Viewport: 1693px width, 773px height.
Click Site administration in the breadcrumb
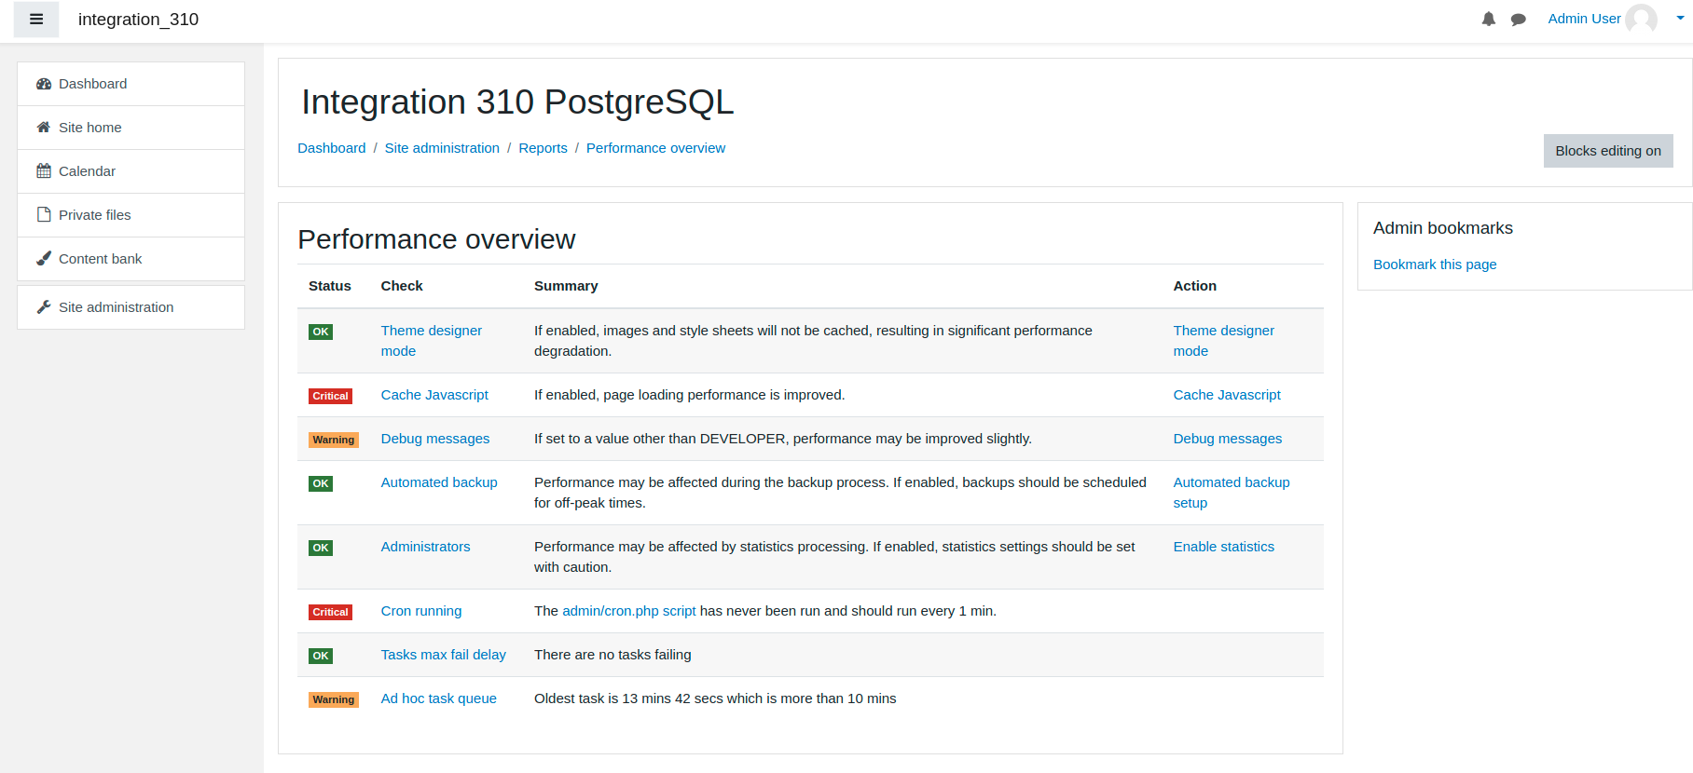pyautogui.click(x=442, y=148)
